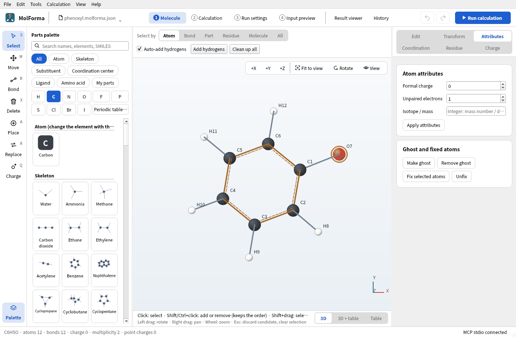Set selection mode to Residue
Screen dimensions: 516x337
coord(231,36)
